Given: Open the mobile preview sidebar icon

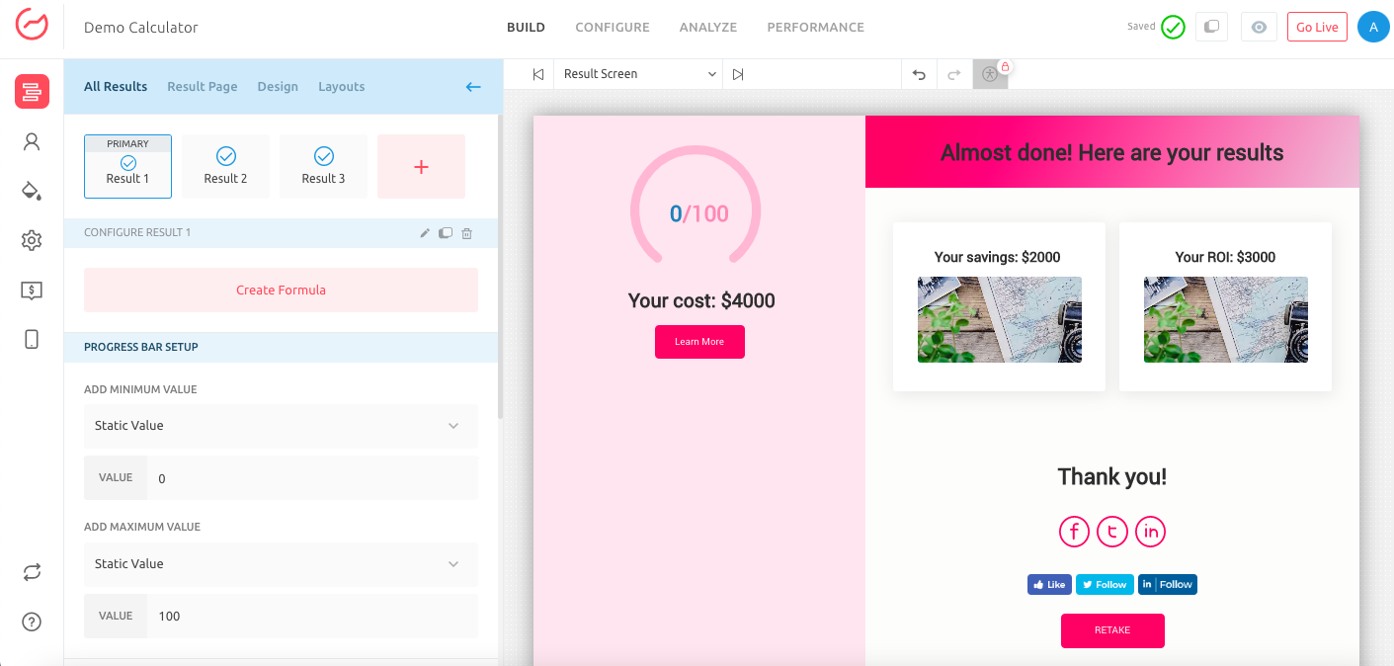Looking at the screenshot, I should point(32,340).
